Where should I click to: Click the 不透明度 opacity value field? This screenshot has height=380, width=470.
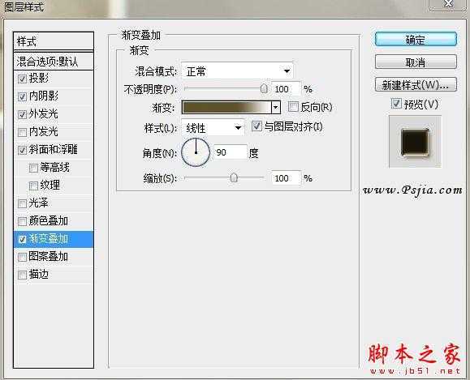tap(286, 89)
